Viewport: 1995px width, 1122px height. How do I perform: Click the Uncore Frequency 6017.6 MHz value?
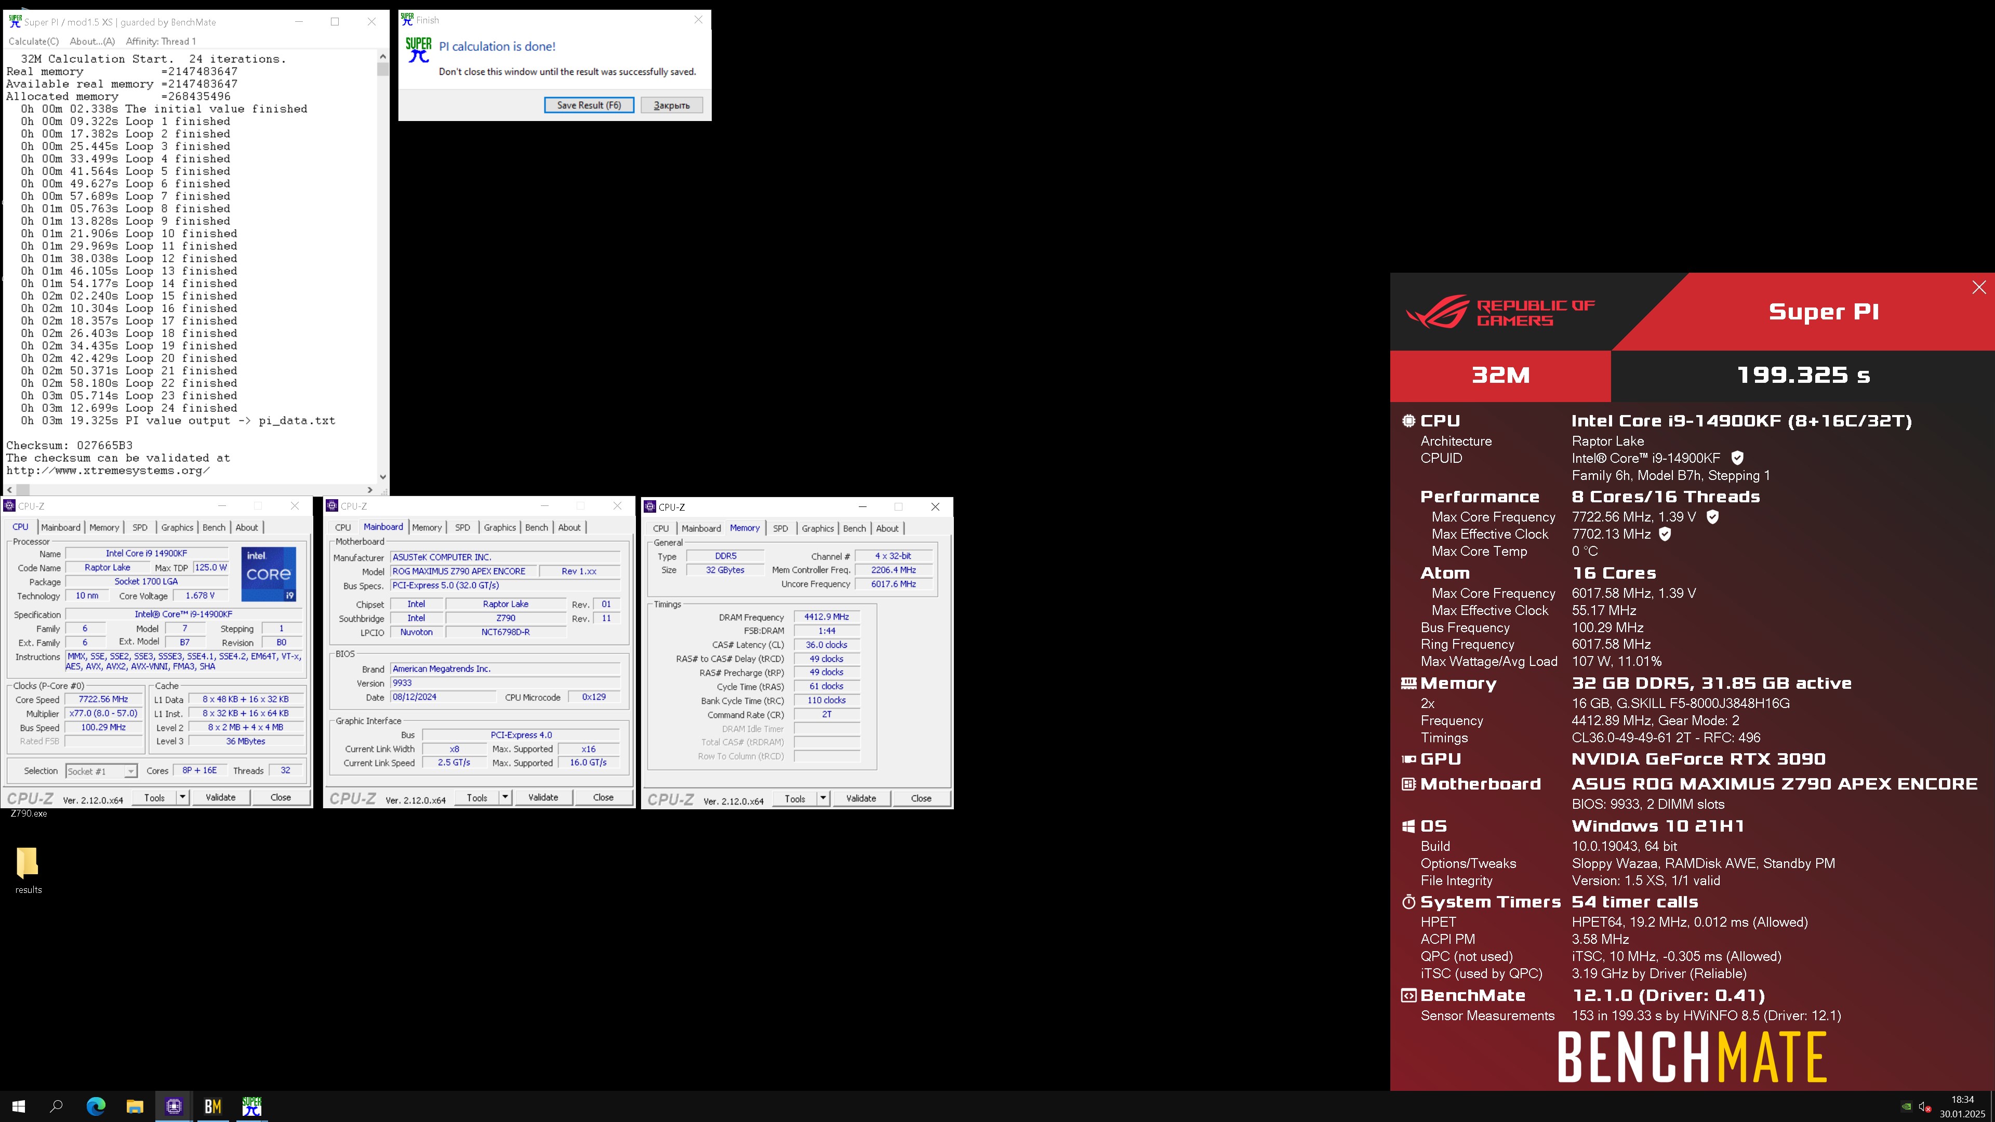(x=893, y=584)
